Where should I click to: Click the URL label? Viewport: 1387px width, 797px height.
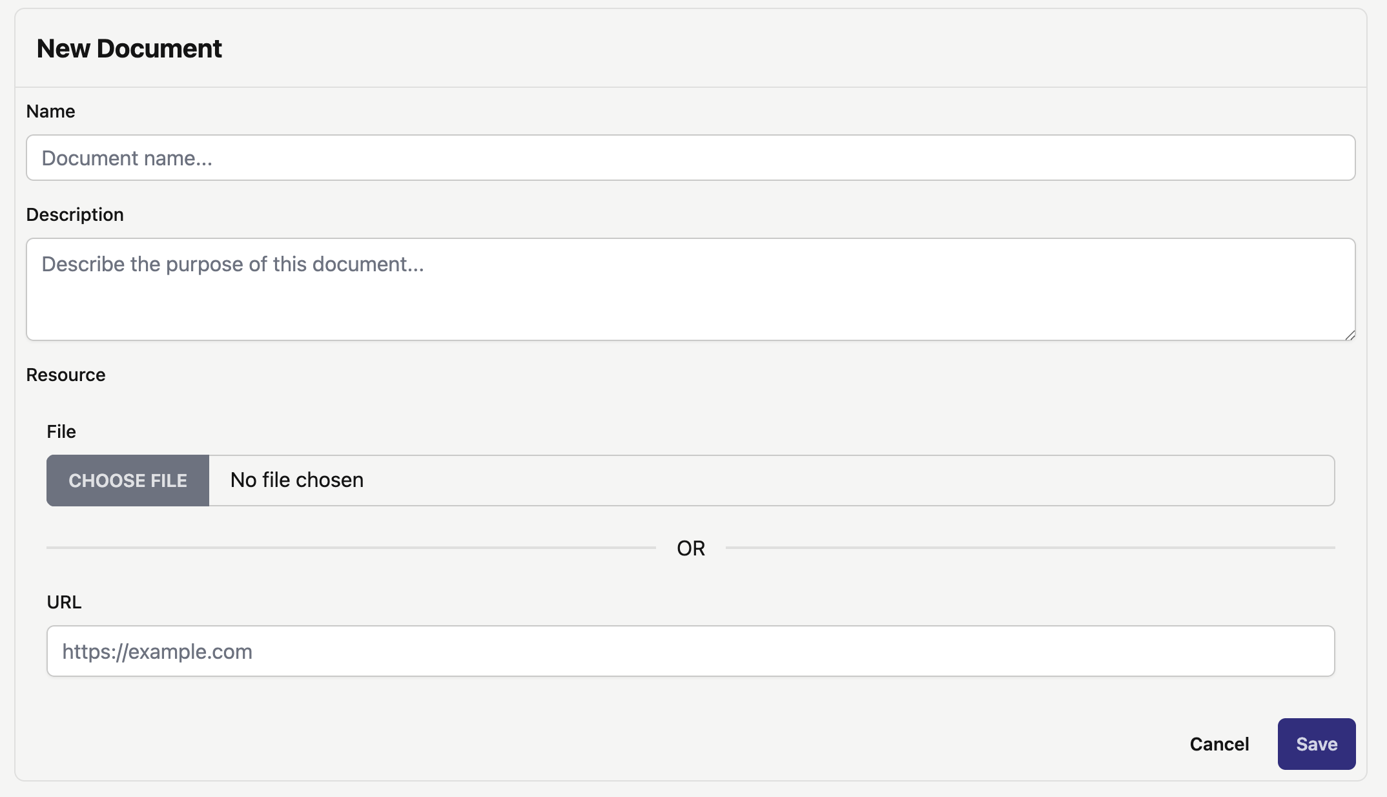(64, 602)
